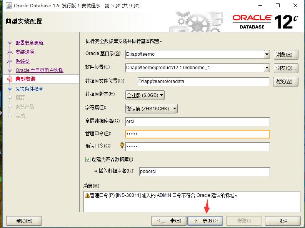Toggle the 创建为容器数据库 checkbox

coord(88,160)
